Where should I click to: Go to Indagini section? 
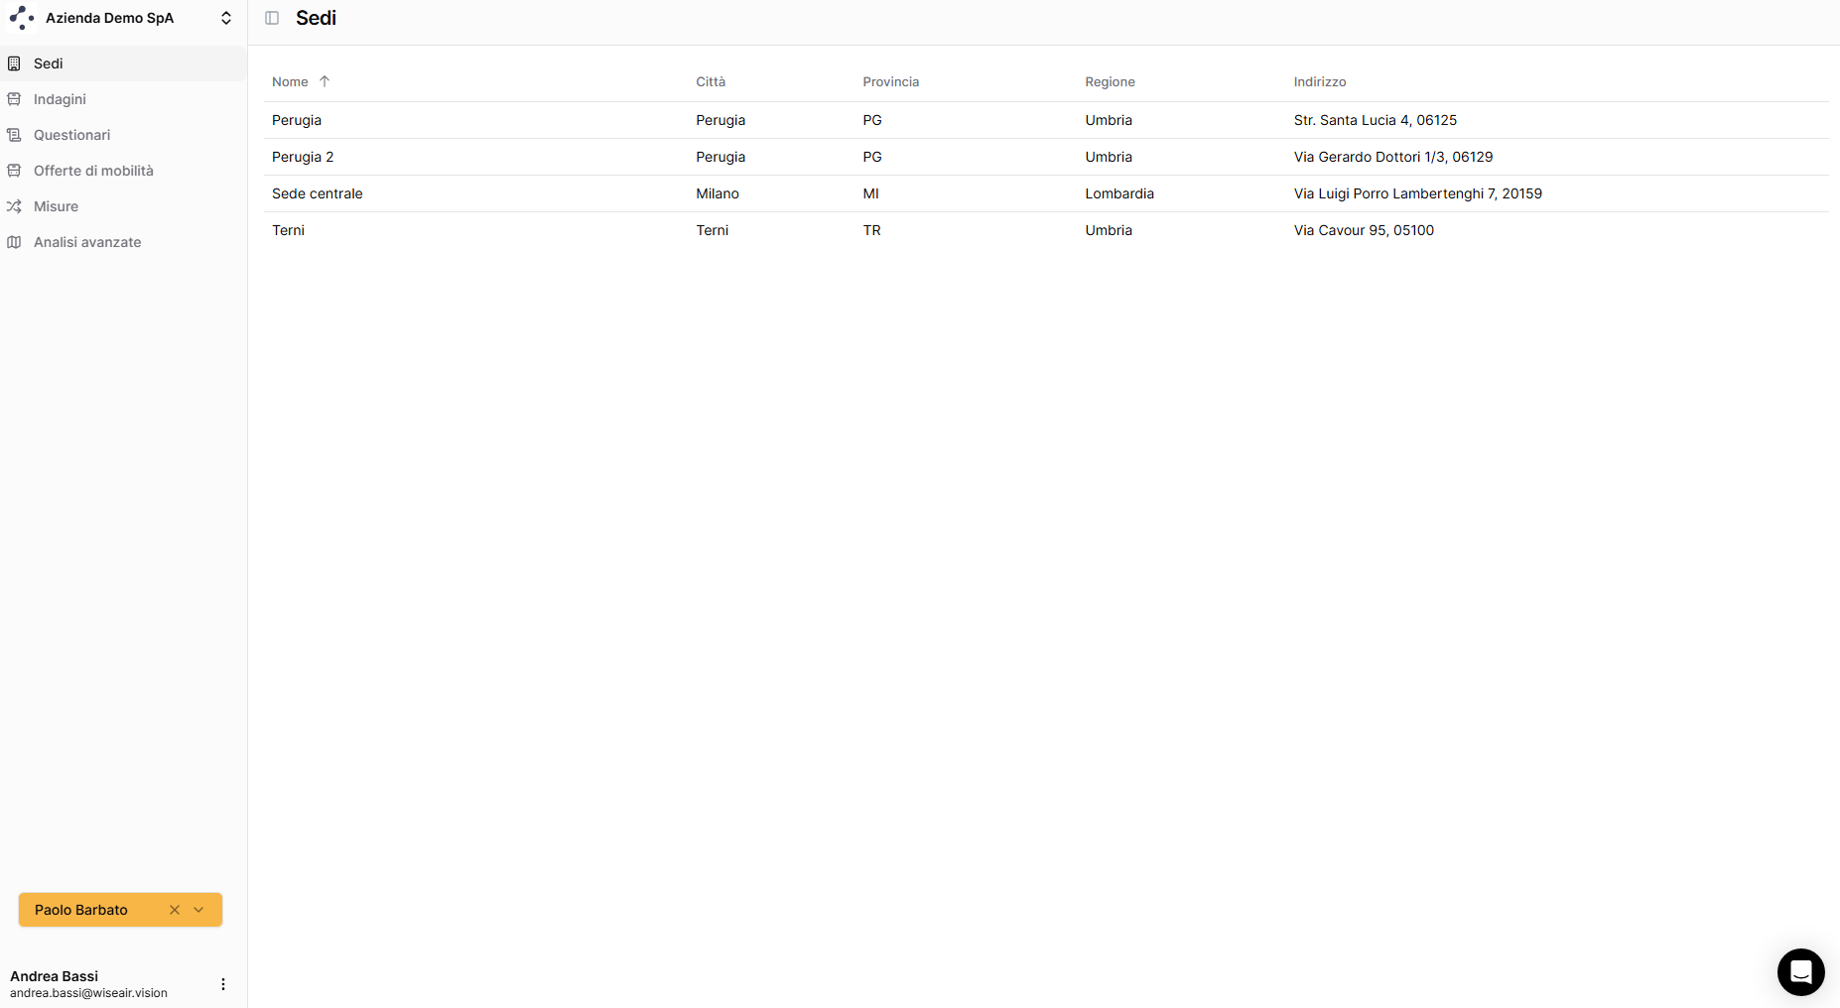123,99
